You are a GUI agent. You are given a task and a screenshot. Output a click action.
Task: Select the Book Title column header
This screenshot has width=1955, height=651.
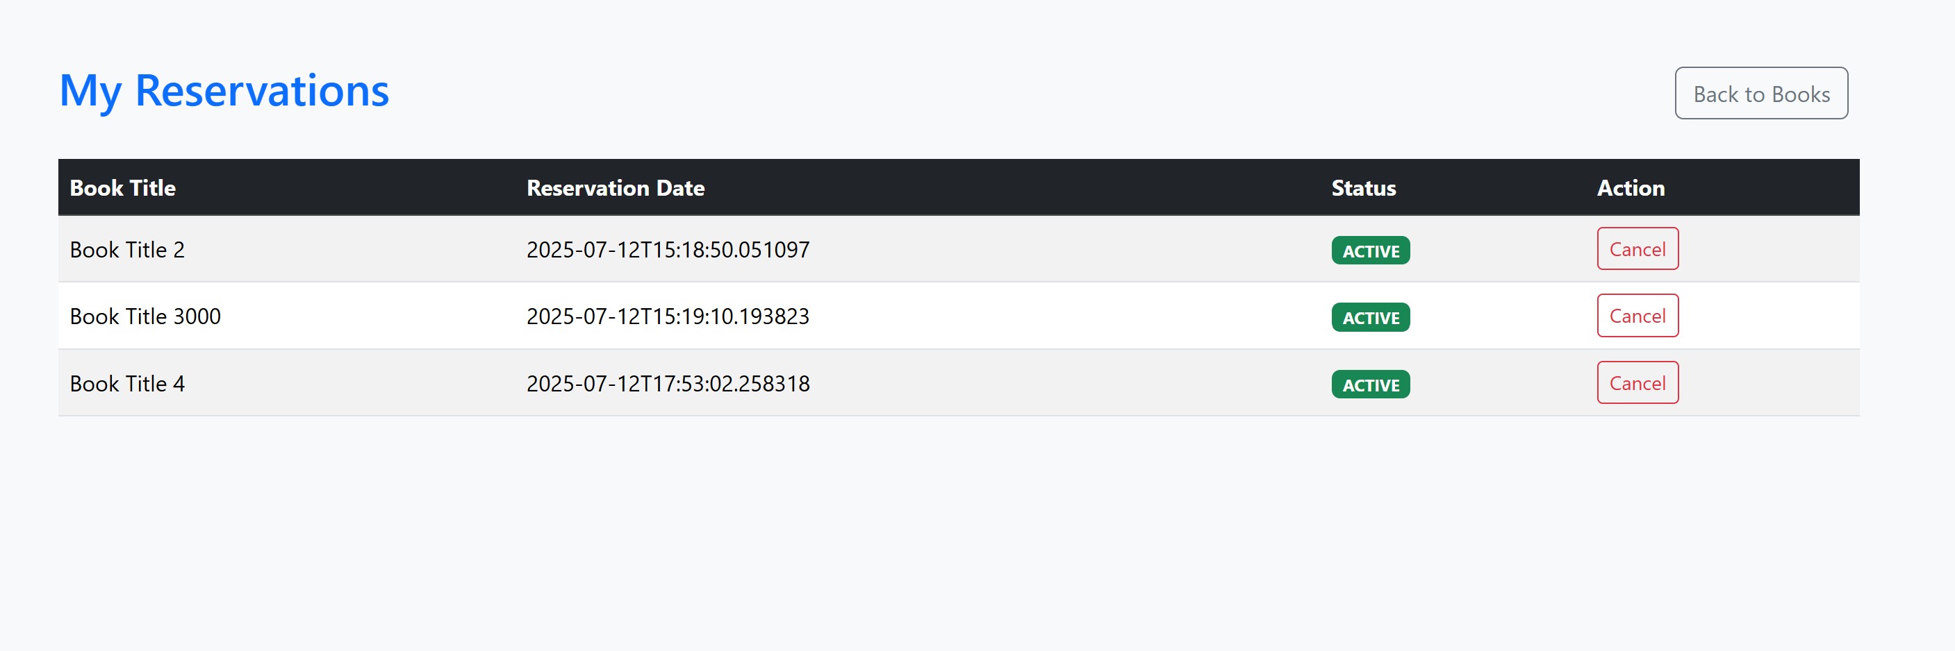click(x=123, y=188)
